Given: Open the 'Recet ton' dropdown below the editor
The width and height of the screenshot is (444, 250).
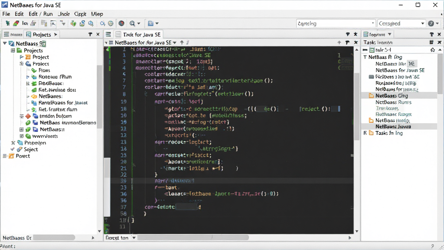Looking at the screenshot, I should [x=134, y=238].
